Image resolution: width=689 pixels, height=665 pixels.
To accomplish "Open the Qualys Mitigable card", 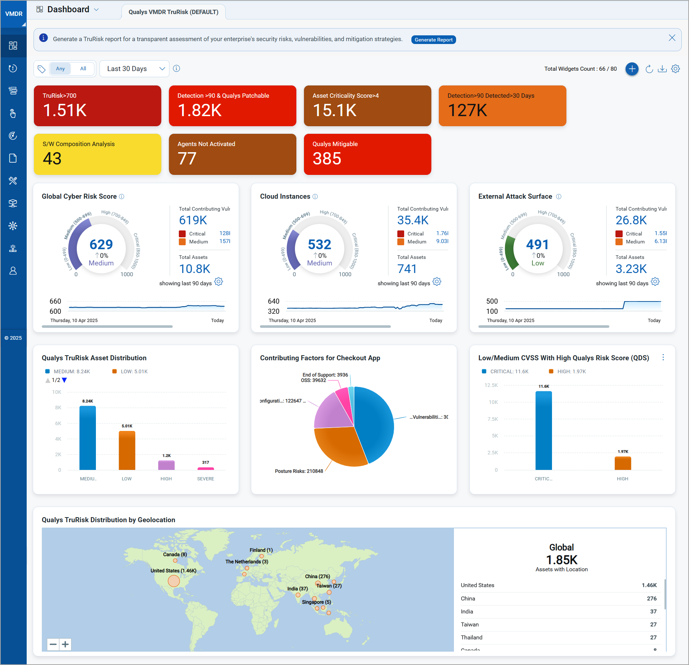I will pos(367,154).
